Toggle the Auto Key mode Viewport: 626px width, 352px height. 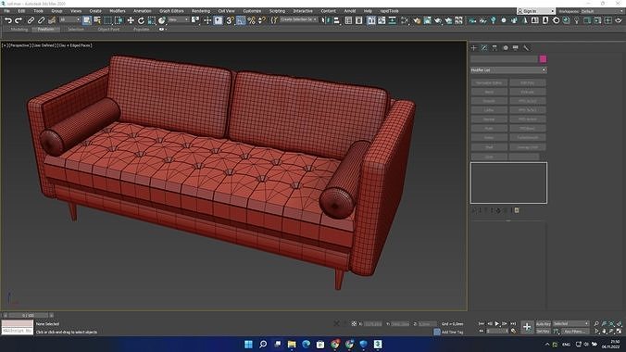tap(543, 323)
